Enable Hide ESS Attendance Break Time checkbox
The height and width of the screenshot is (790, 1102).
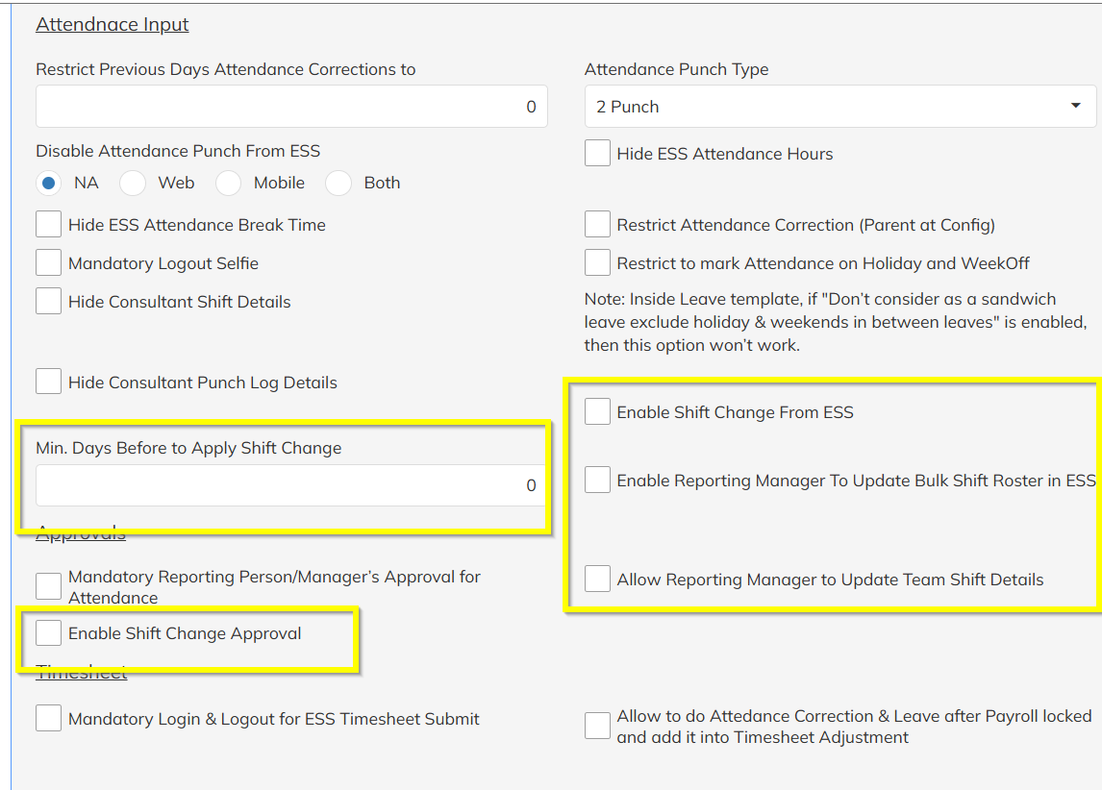pos(48,225)
